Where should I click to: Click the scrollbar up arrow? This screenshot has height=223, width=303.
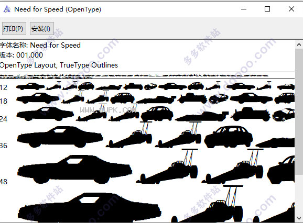click(299, 44)
